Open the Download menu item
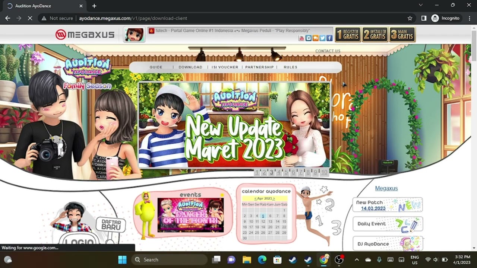Image resolution: width=477 pixels, height=268 pixels. tap(190, 67)
